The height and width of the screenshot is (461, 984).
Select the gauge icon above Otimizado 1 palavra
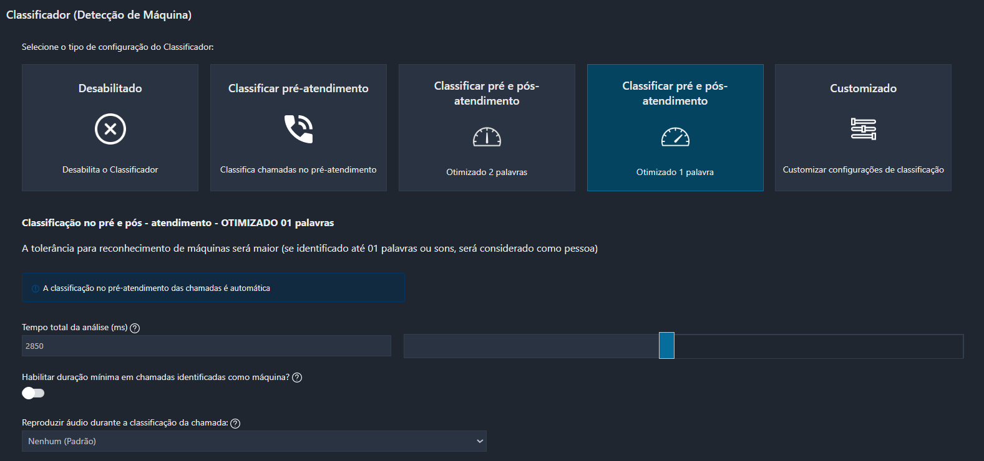(x=675, y=136)
